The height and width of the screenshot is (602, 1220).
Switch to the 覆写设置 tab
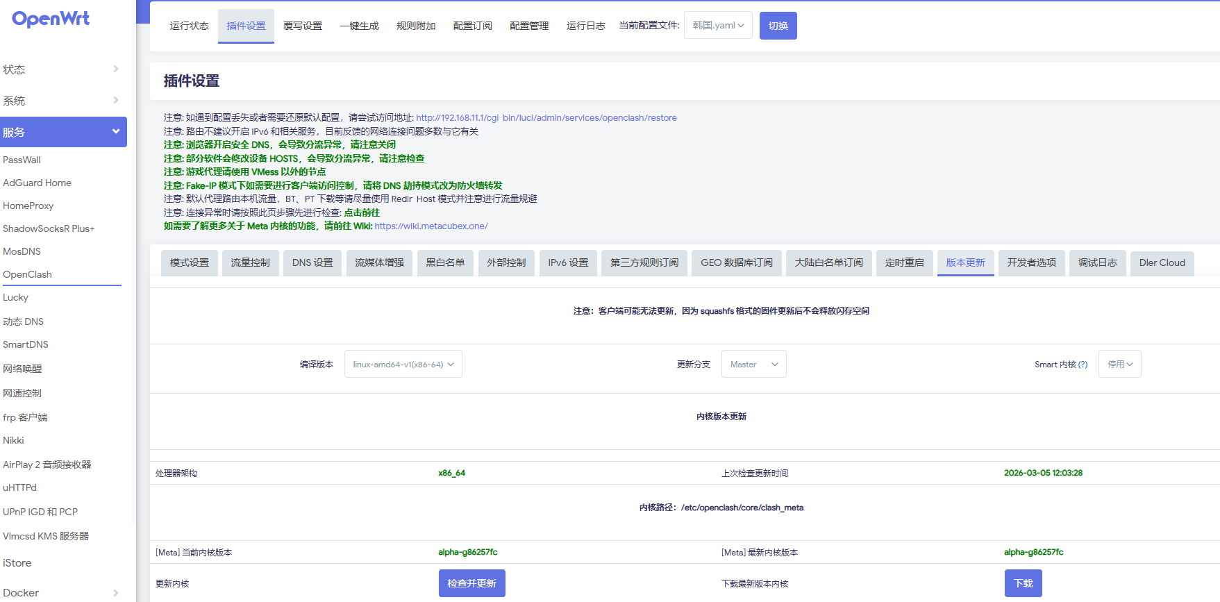pyautogui.click(x=303, y=26)
